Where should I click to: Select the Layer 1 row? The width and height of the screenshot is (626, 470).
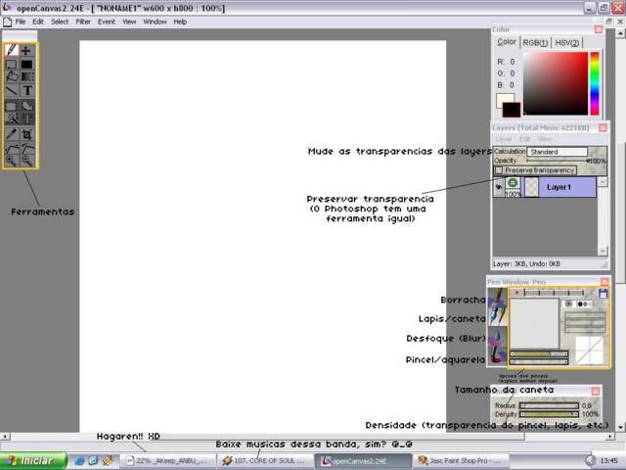coord(546,187)
